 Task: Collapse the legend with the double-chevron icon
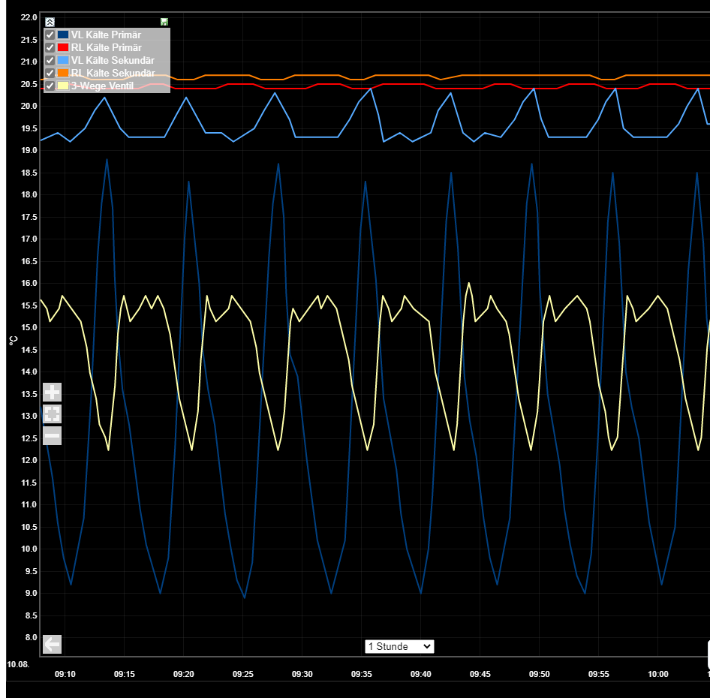coord(50,22)
